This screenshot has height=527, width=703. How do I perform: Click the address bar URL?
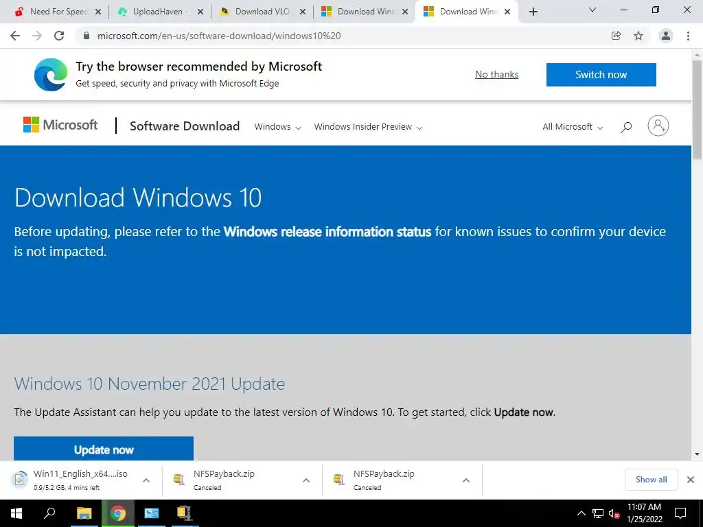click(x=219, y=36)
